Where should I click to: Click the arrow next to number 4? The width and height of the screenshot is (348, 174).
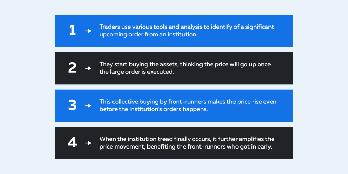(x=88, y=143)
